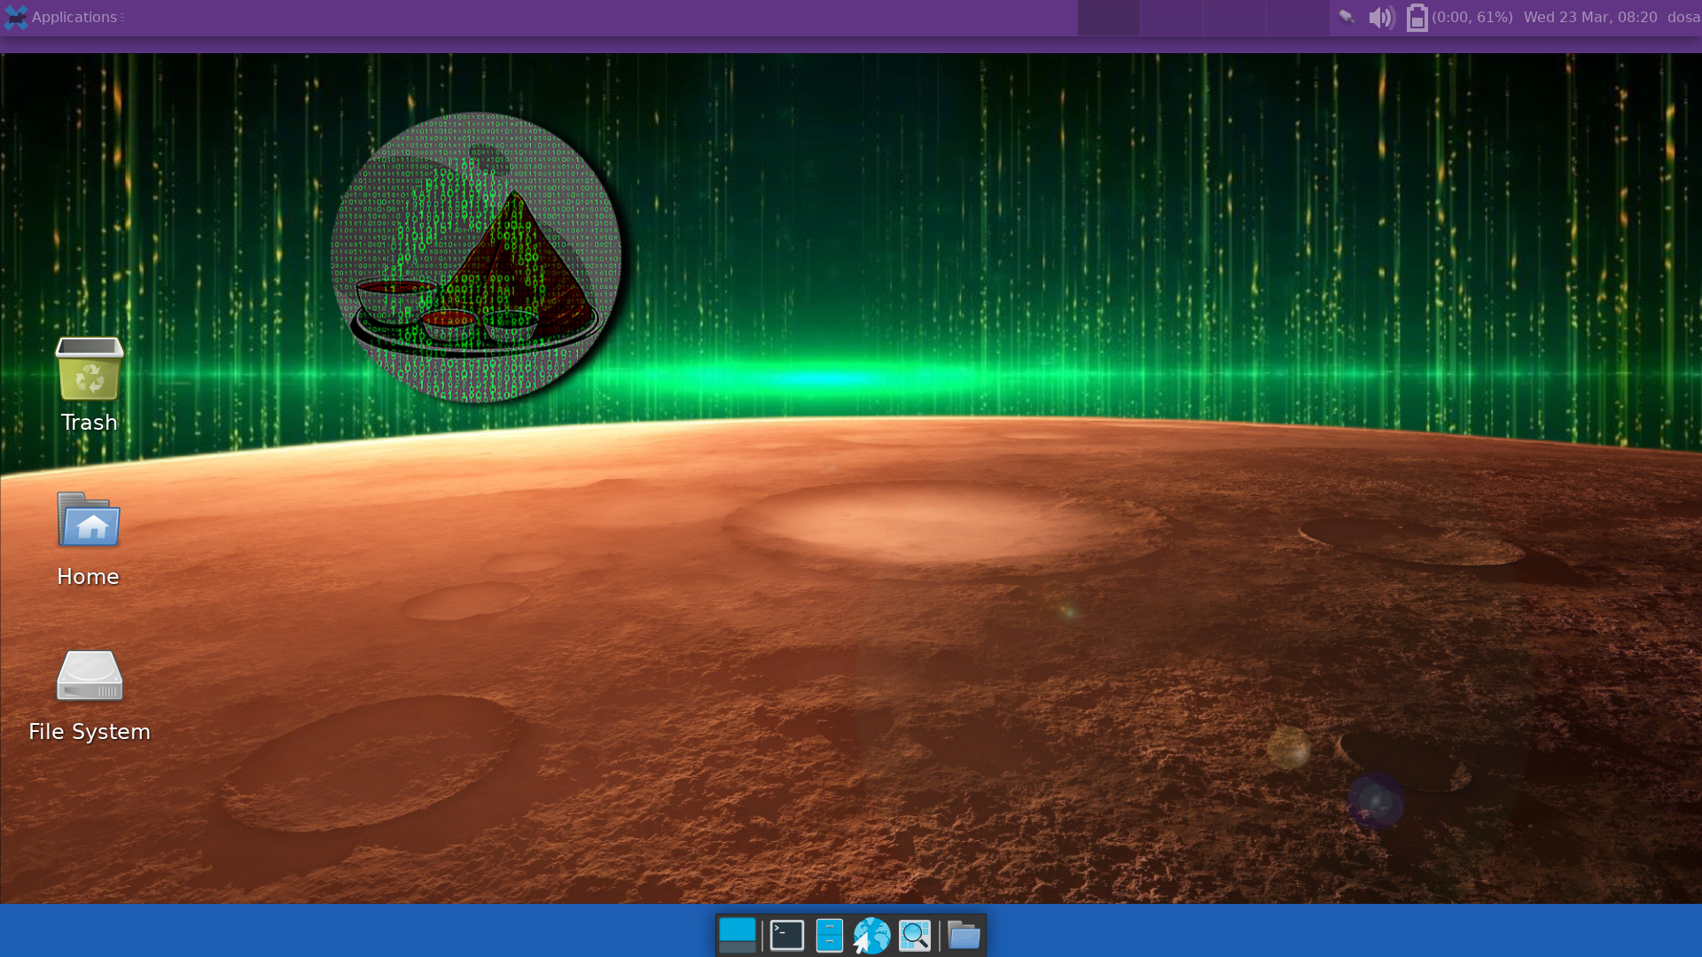The width and height of the screenshot is (1702, 957).
Task: Switch to the third workspace
Action: pyautogui.click(x=1234, y=17)
